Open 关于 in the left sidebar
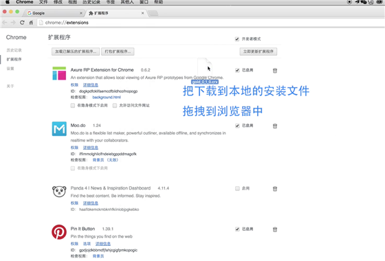 pos(10,86)
